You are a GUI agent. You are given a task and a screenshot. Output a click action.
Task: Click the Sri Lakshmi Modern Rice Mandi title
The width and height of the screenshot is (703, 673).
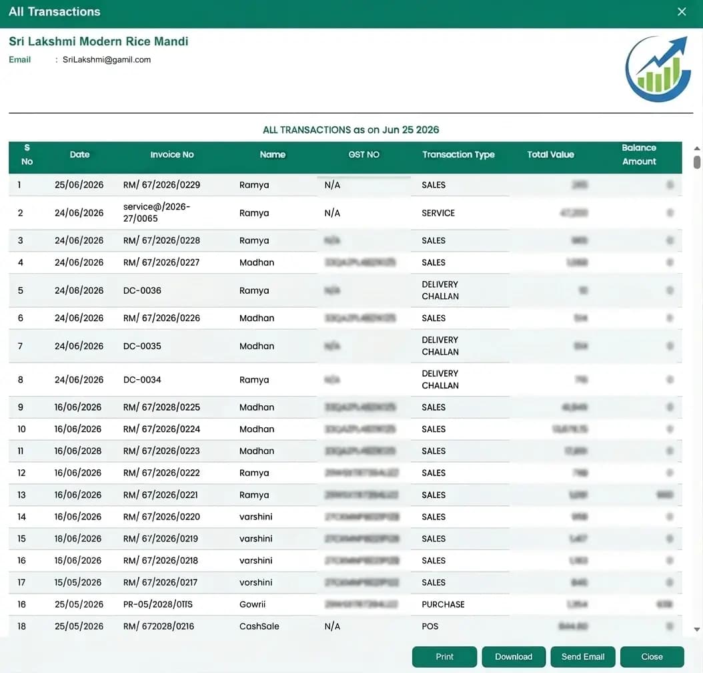(99, 41)
